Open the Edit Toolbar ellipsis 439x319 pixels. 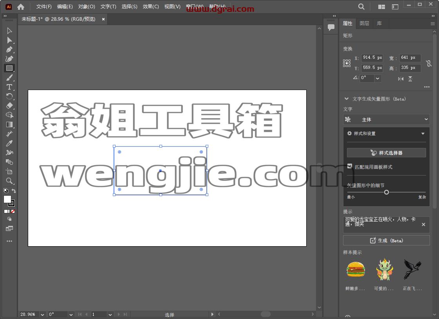9,241
